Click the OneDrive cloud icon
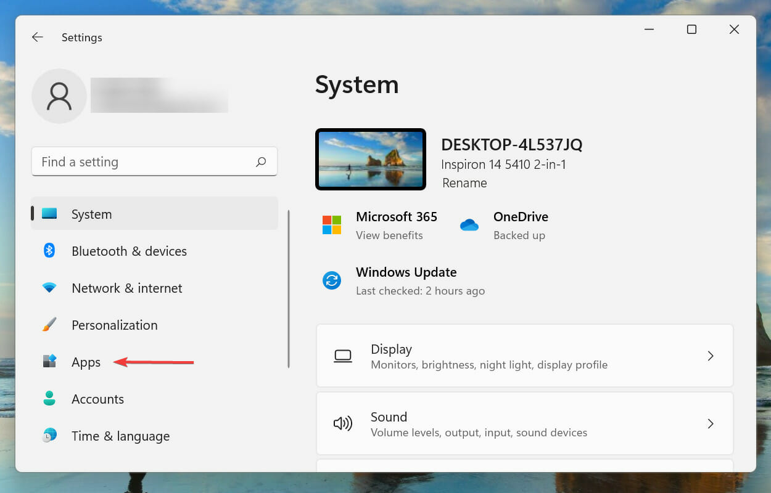Image resolution: width=771 pixels, height=493 pixels. [x=469, y=225]
